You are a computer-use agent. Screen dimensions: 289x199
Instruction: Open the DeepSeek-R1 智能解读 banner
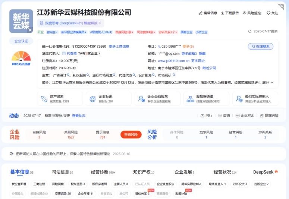coord(70,23)
